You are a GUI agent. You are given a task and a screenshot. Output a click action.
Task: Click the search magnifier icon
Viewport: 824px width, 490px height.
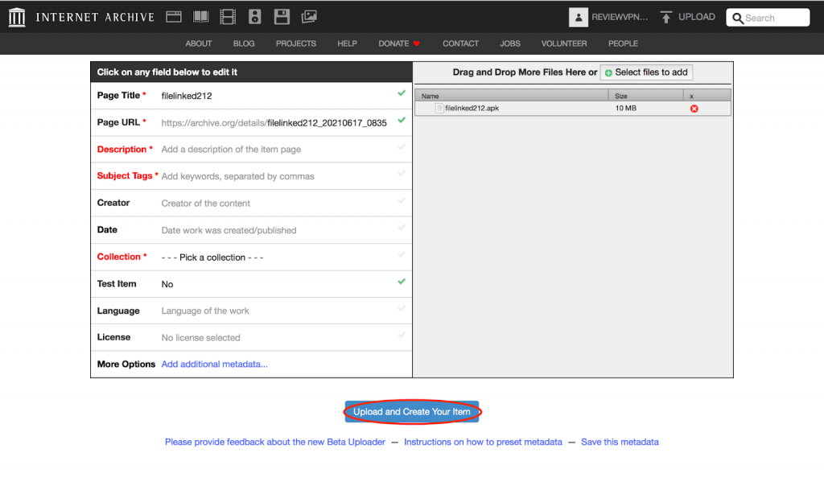click(738, 19)
